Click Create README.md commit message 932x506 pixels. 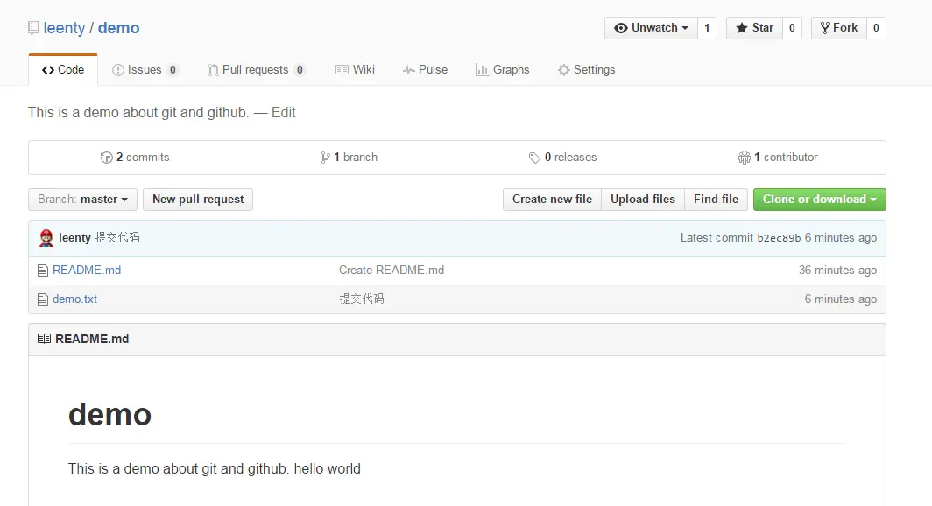point(392,271)
